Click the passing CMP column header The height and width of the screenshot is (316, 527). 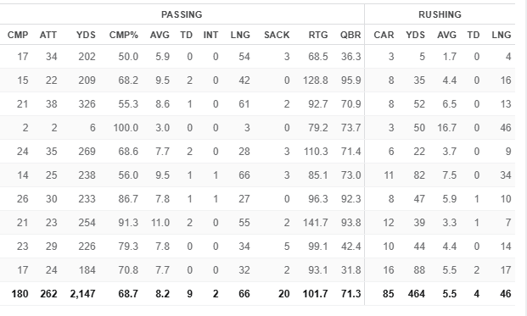coord(18,35)
